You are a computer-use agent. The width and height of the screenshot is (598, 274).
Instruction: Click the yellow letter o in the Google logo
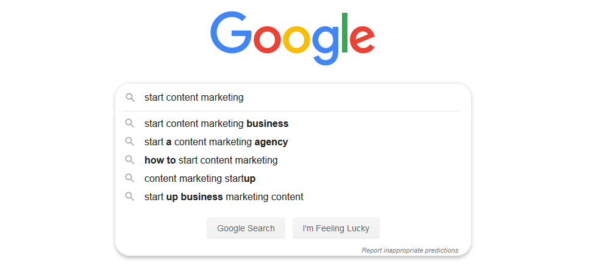coord(297,39)
